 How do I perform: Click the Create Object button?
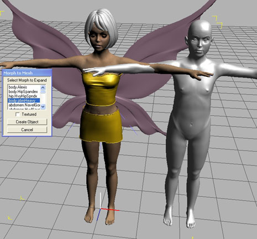click(27, 122)
